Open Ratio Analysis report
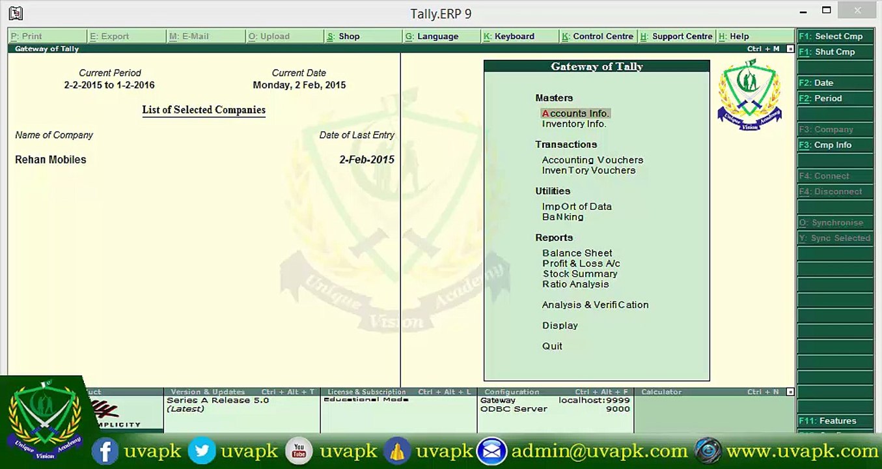The height and width of the screenshot is (469, 882). 575,285
